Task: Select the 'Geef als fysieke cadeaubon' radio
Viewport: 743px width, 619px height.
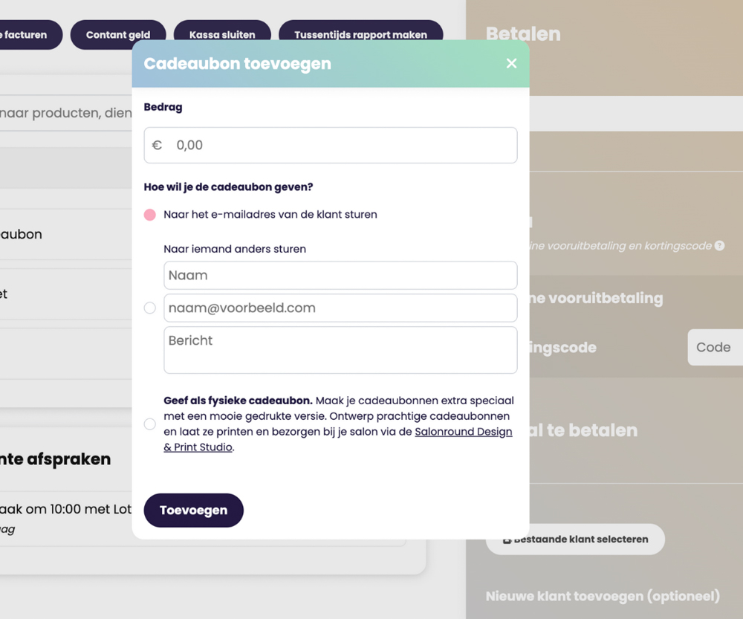Action: coord(150,424)
